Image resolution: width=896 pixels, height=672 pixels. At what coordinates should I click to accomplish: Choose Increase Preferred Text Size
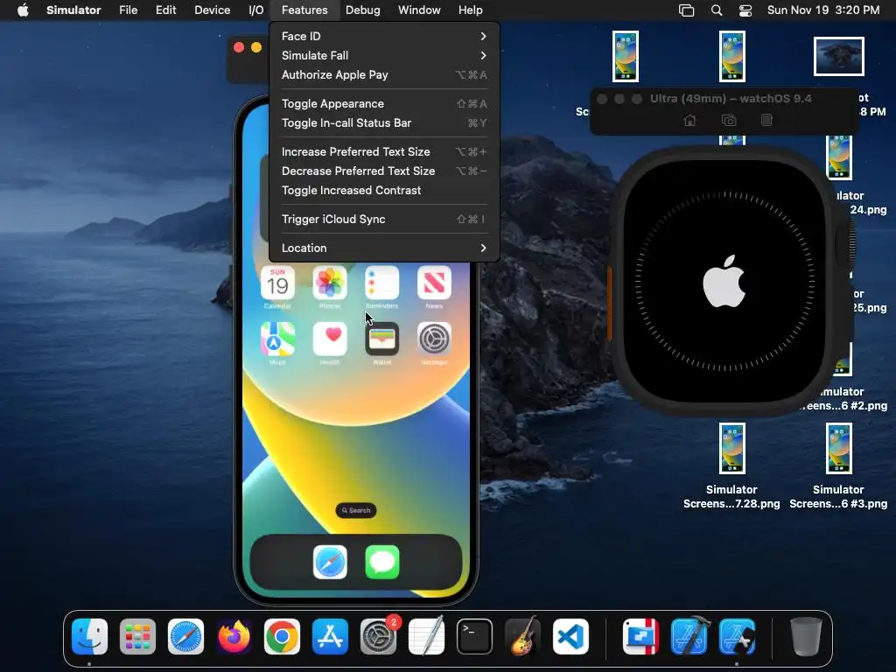(384, 151)
